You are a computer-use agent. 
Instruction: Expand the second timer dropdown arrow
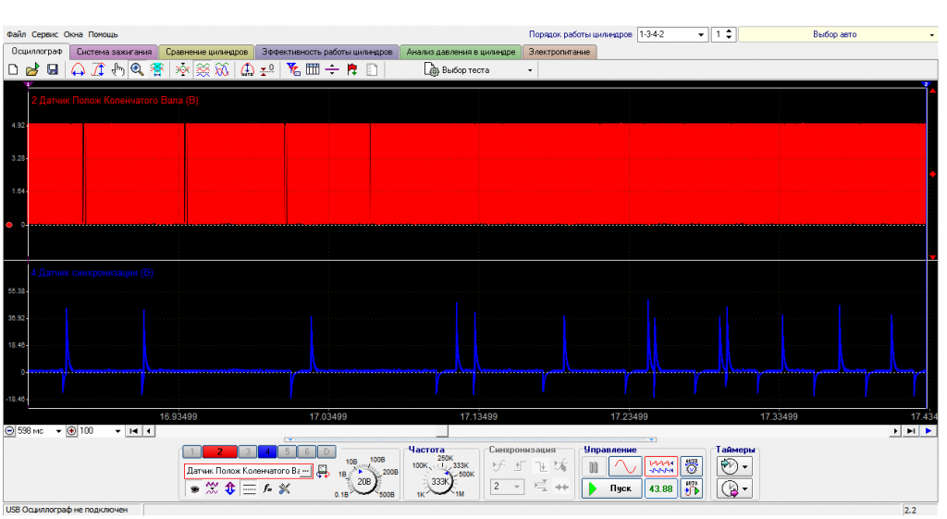[x=745, y=488]
